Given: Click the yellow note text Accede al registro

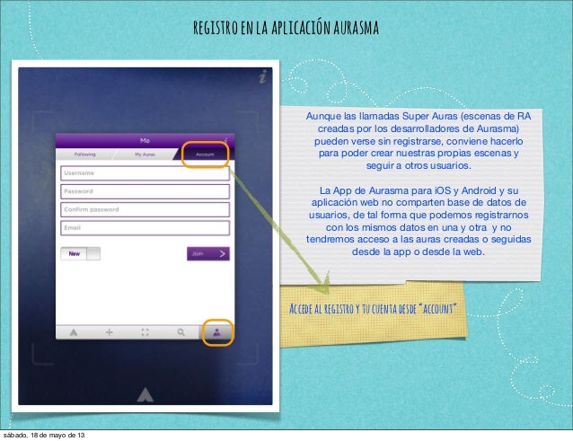Looking at the screenshot, I should 373,309.
